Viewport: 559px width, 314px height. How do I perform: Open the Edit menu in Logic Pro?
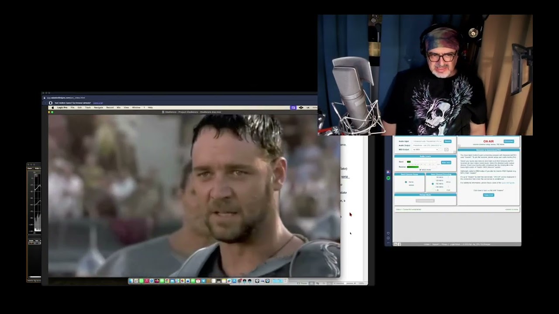point(79,108)
